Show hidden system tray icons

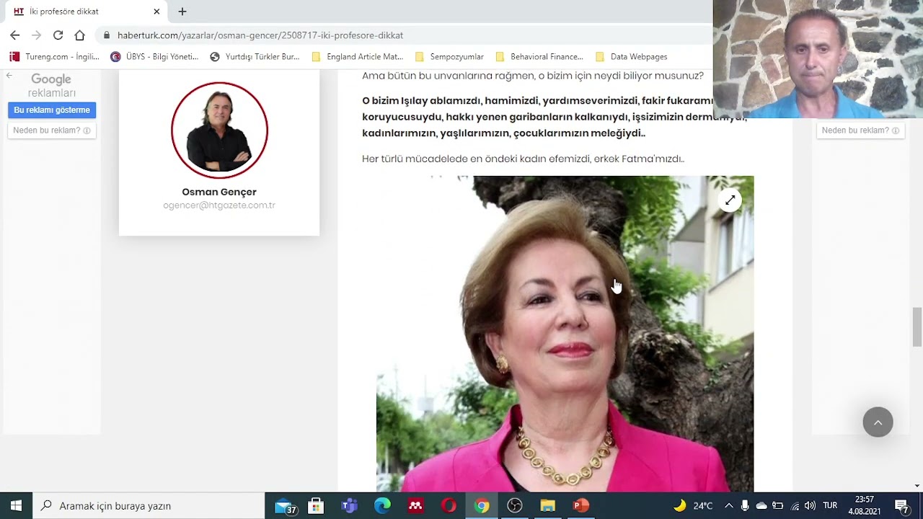click(729, 506)
